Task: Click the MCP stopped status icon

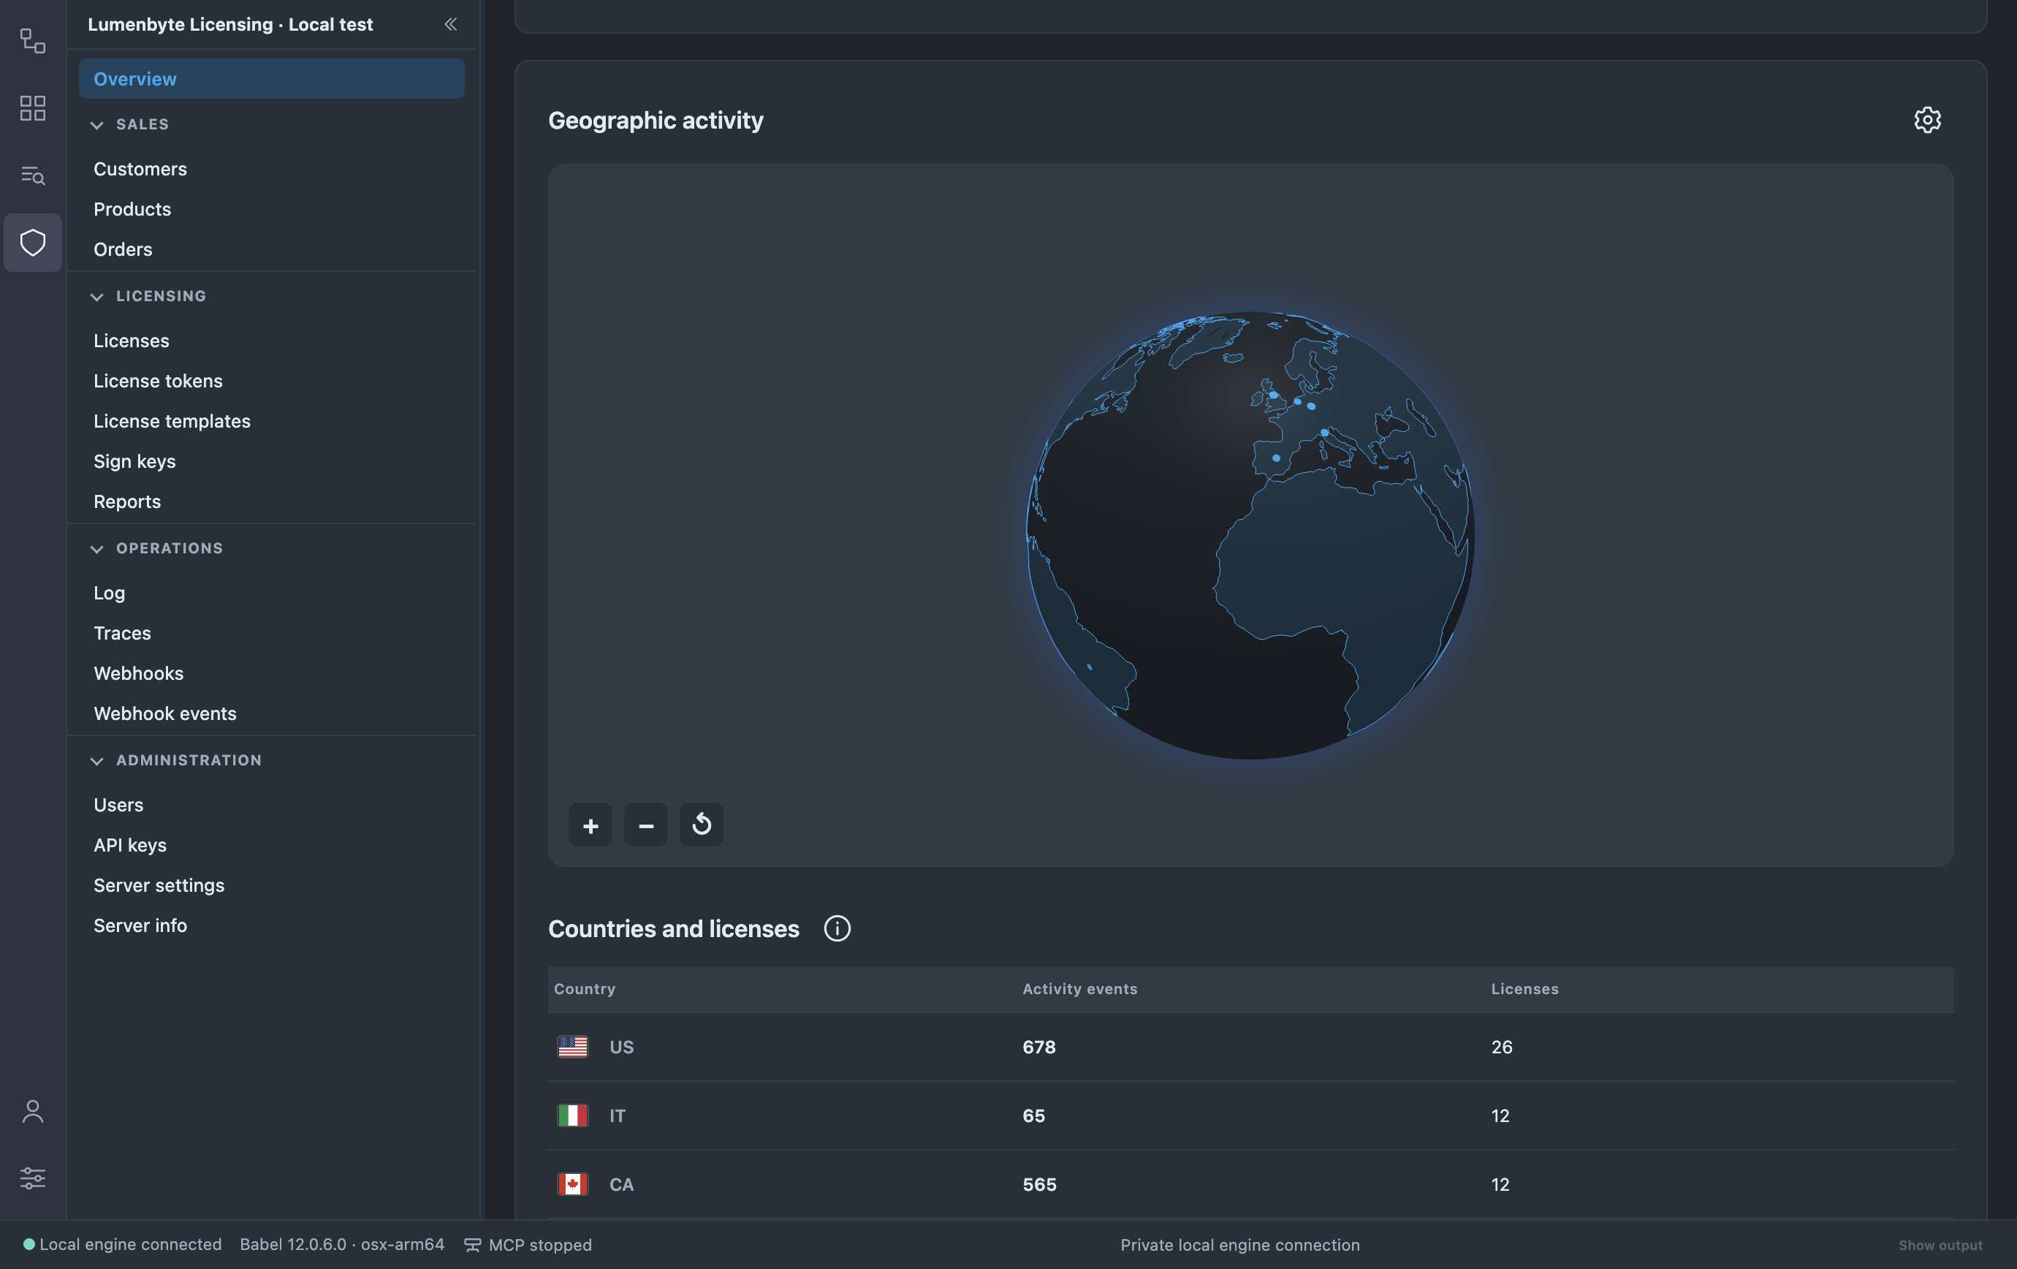Action: (x=472, y=1245)
